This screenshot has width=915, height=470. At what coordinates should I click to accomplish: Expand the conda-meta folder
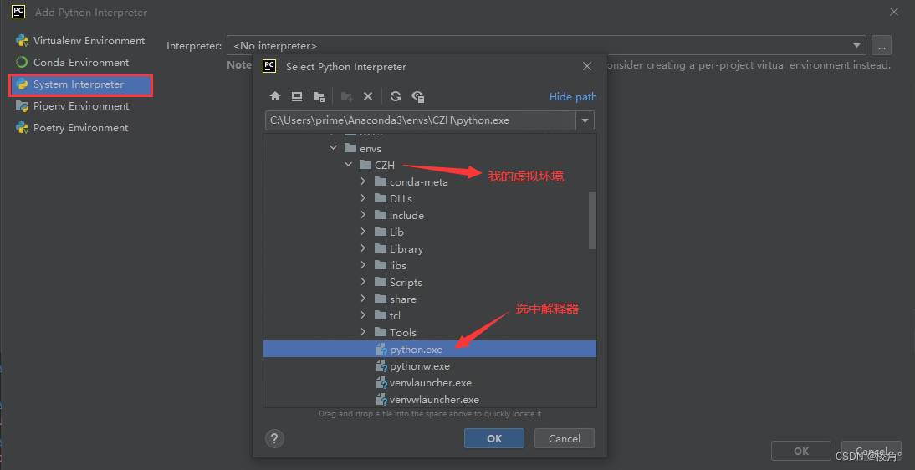click(x=363, y=181)
